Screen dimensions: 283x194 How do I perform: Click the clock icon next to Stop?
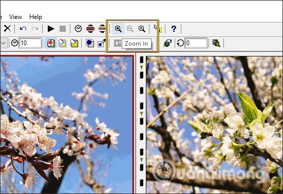click(x=78, y=29)
